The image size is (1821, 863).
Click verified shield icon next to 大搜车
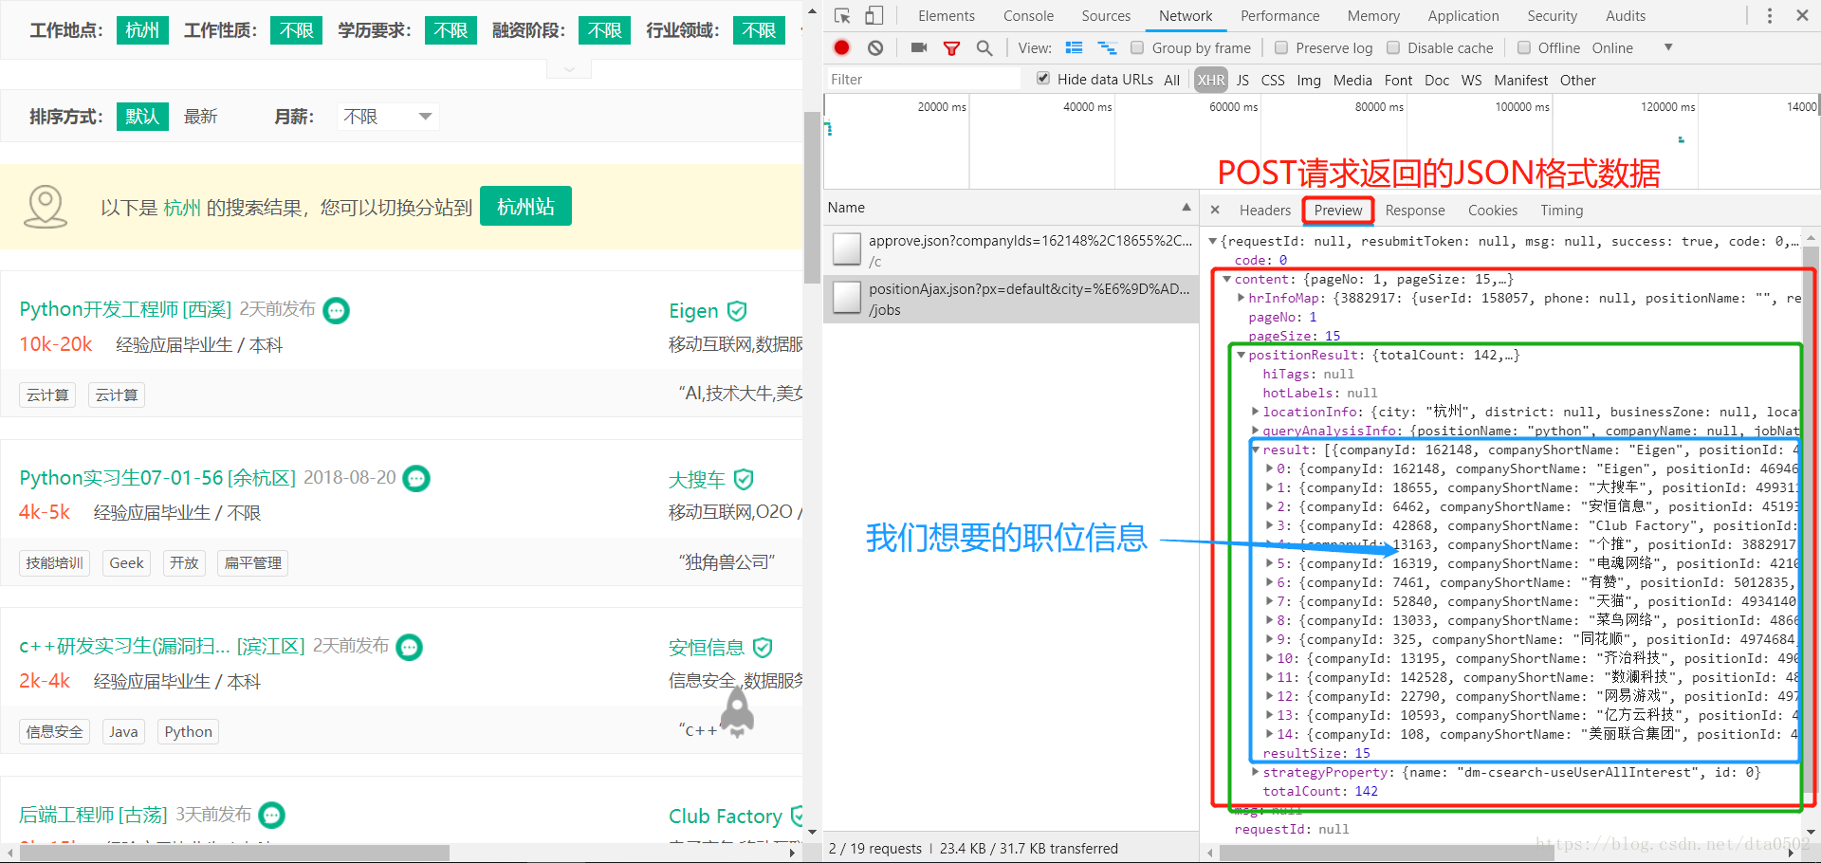pyautogui.click(x=744, y=480)
